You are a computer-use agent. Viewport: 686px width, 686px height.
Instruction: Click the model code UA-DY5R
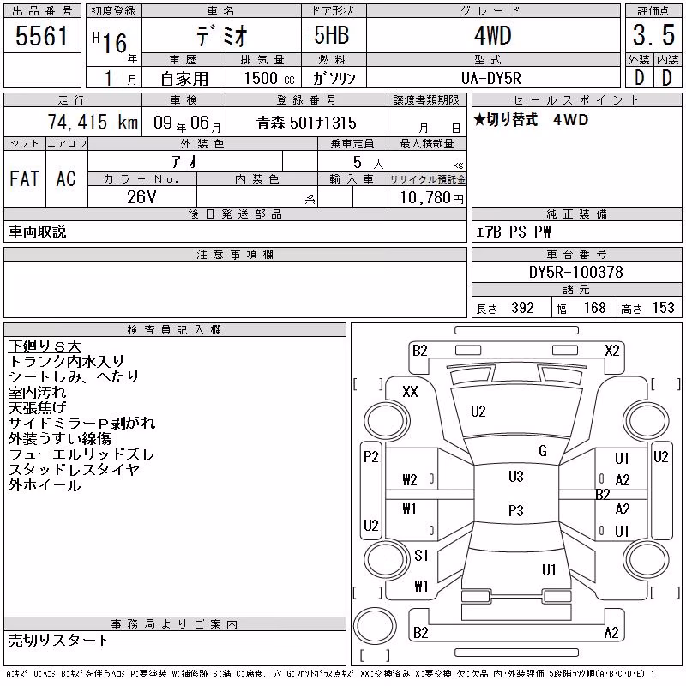point(491,78)
